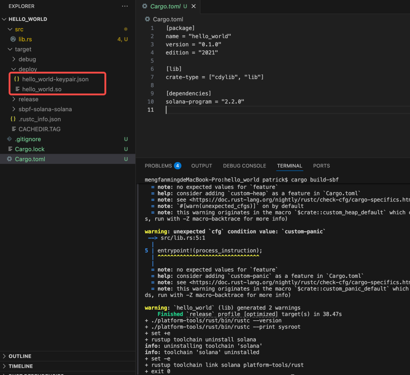Screen dimensions: 410x375
Task: Switch to the OUTPUT panel tab
Action: [x=202, y=166]
